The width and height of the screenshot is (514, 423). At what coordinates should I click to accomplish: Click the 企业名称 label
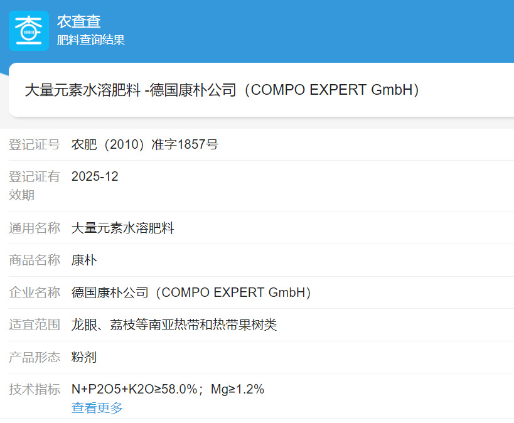[35, 292]
